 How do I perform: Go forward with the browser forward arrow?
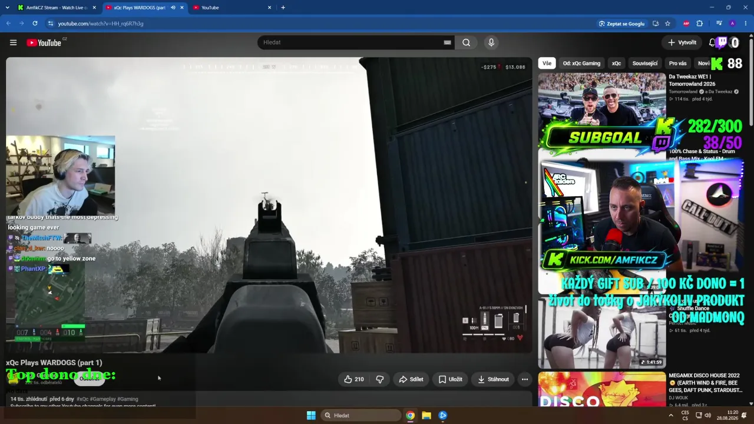(x=21, y=24)
